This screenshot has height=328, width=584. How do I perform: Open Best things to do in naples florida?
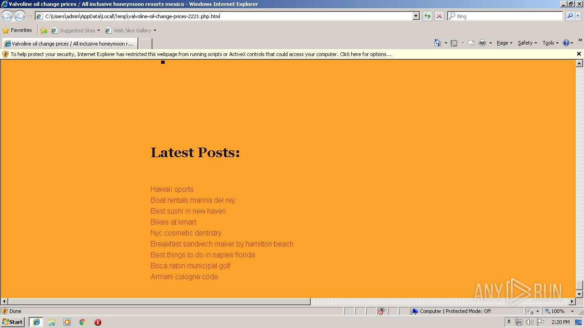[203, 255]
